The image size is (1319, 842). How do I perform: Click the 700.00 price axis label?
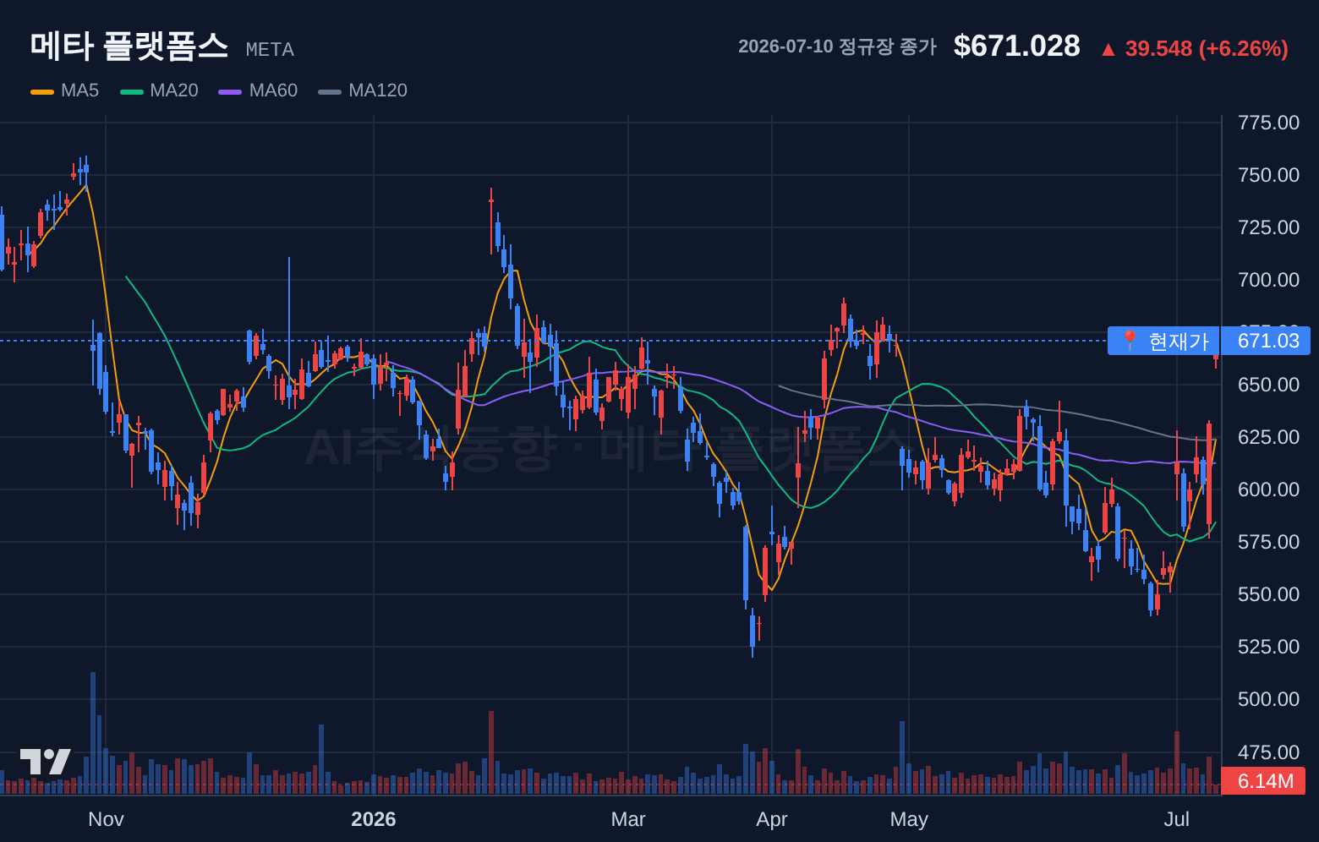pyautogui.click(x=1268, y=280)
